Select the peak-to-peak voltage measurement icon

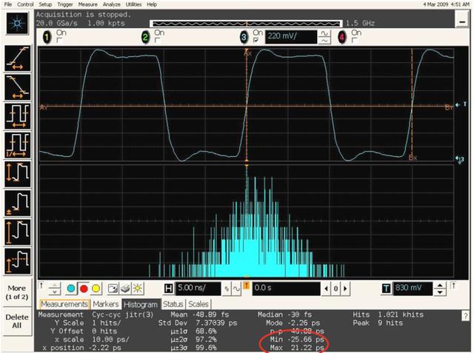(16, 172)
